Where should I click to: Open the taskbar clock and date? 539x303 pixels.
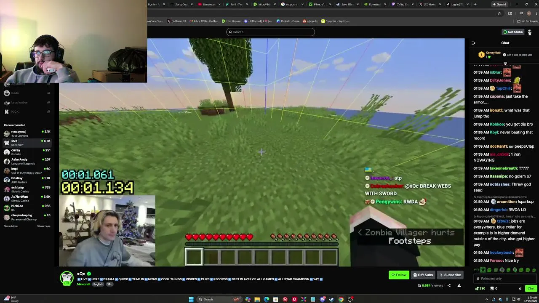pos(531,299)
